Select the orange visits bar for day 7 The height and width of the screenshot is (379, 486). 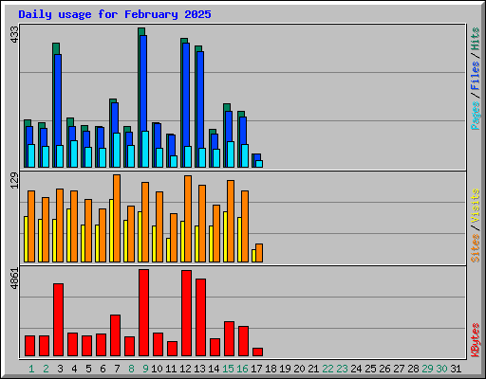tap(117, 218)
